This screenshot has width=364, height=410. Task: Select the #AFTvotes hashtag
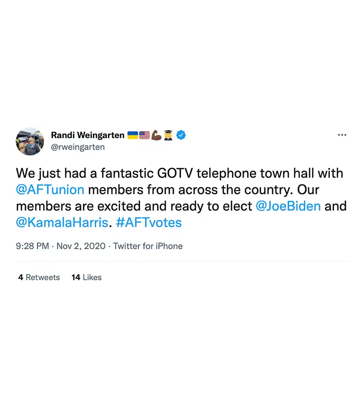150,222
